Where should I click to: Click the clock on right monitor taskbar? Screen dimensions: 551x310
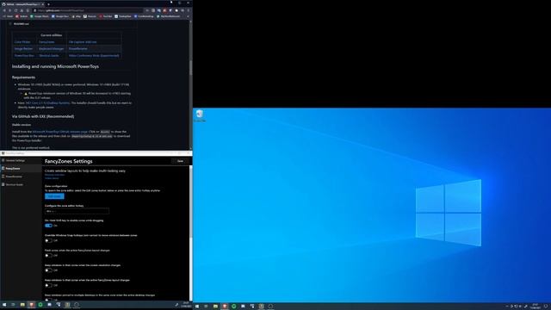click(x=536, y=307)
